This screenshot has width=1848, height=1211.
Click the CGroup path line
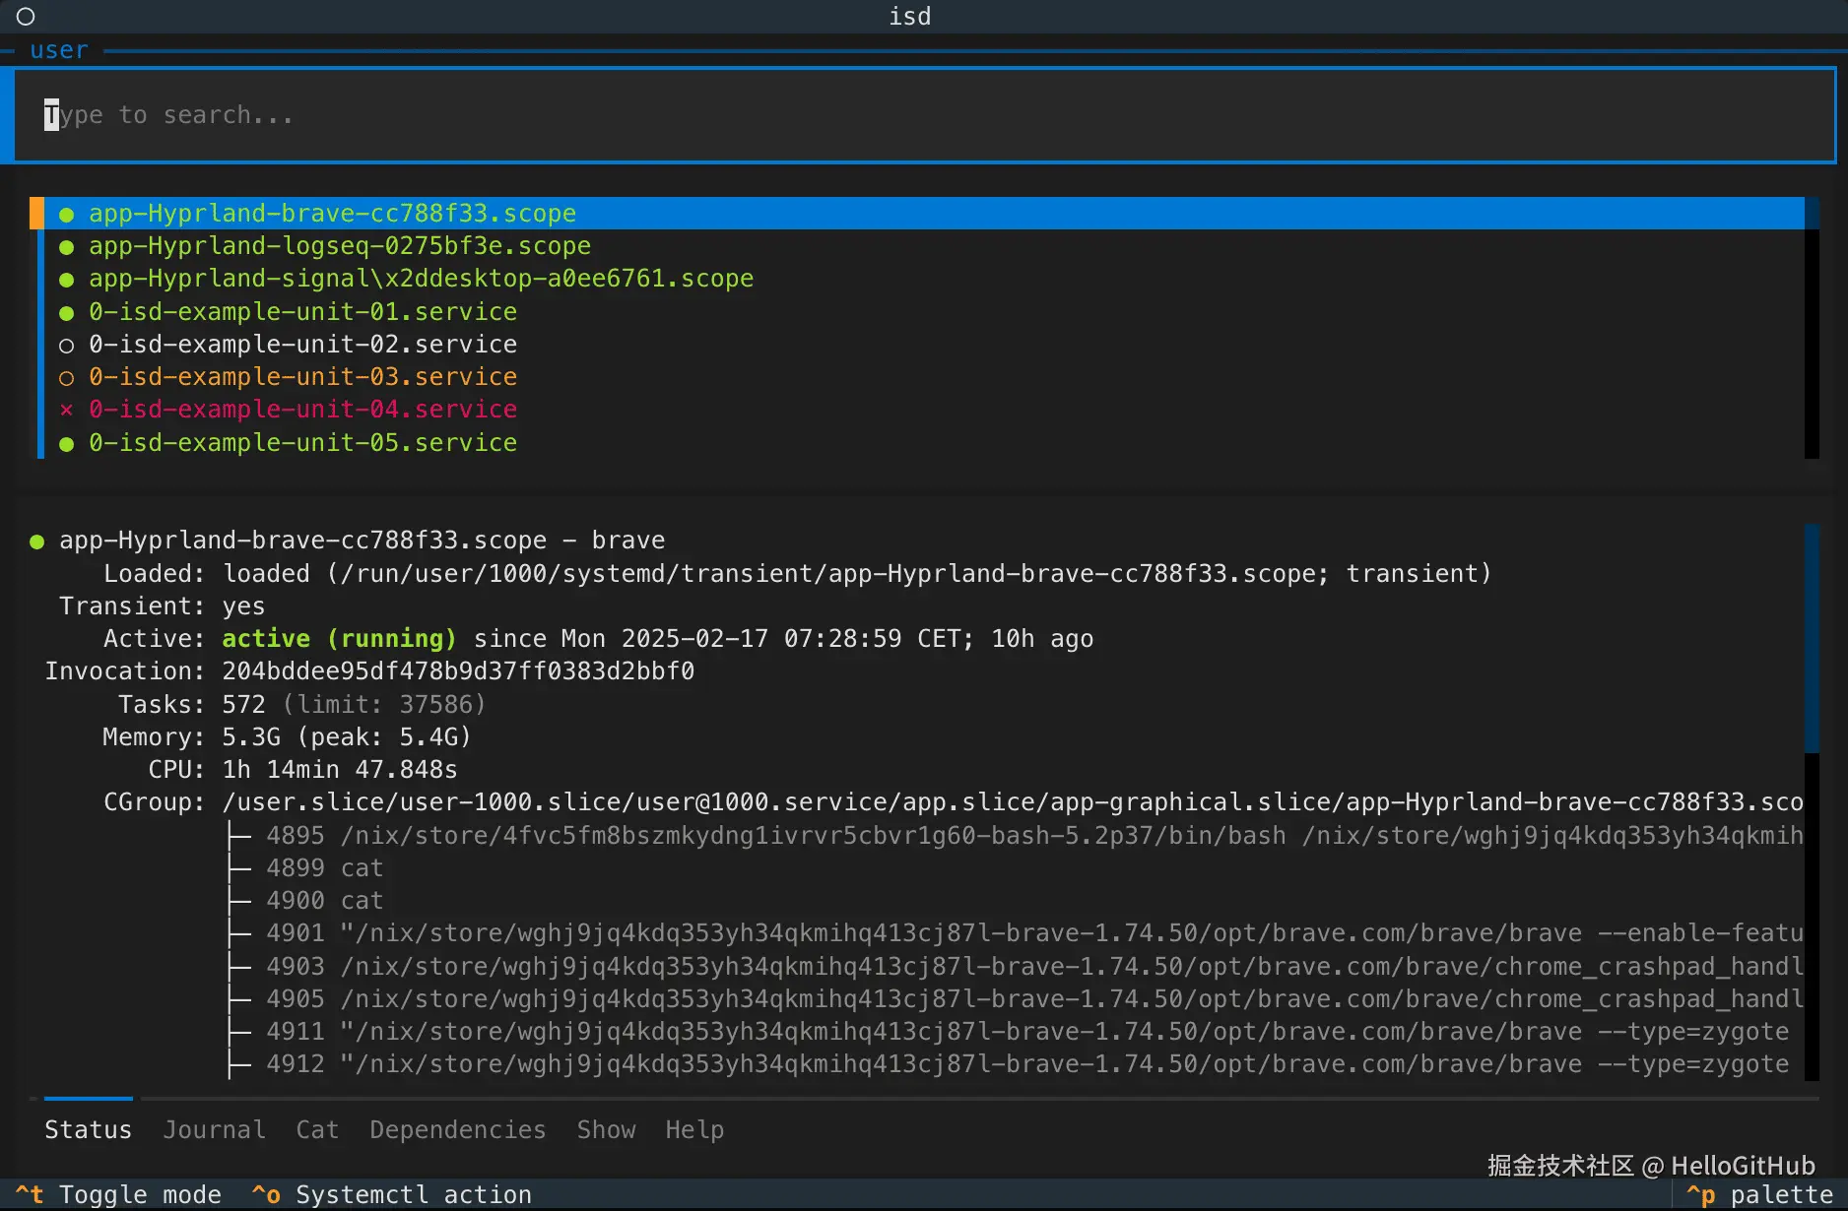tap(954, 801)
